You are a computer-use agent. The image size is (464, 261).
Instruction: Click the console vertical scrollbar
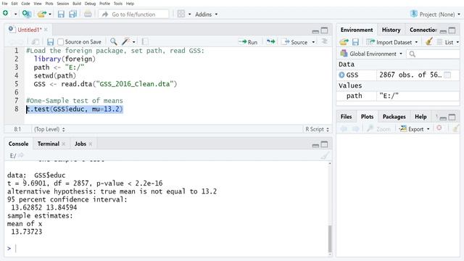click(x=330, y=239)
